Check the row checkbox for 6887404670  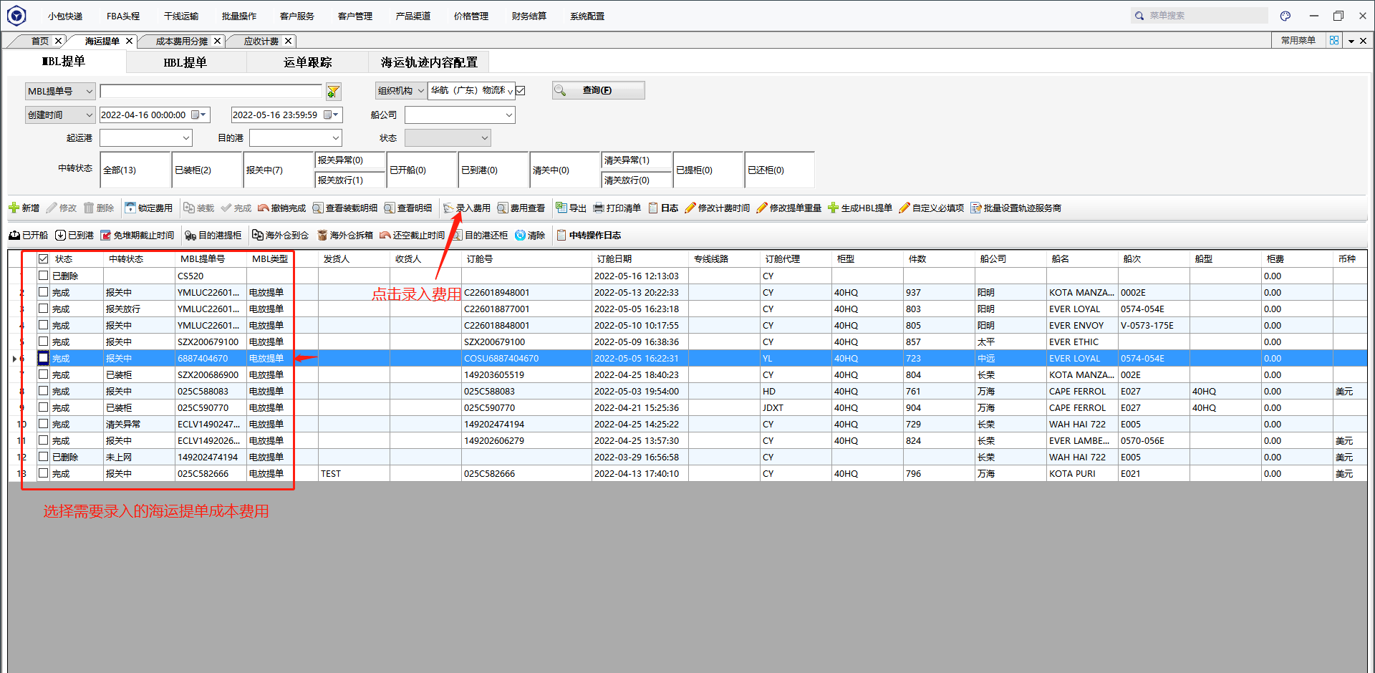(43, 357)
